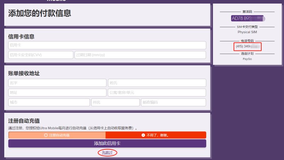Select the 注册自动充值 radio option
The width and height of the screenshot is (284, 160).
pos(57,135)
